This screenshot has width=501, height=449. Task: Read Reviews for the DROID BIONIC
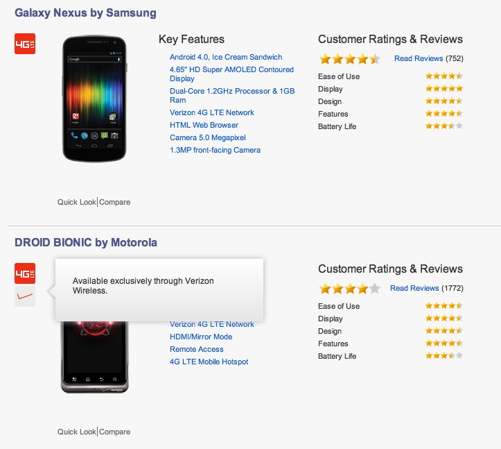414,288
